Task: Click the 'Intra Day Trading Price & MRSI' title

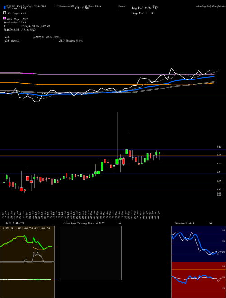Action: pyautogui.click(x=92, y=223)
